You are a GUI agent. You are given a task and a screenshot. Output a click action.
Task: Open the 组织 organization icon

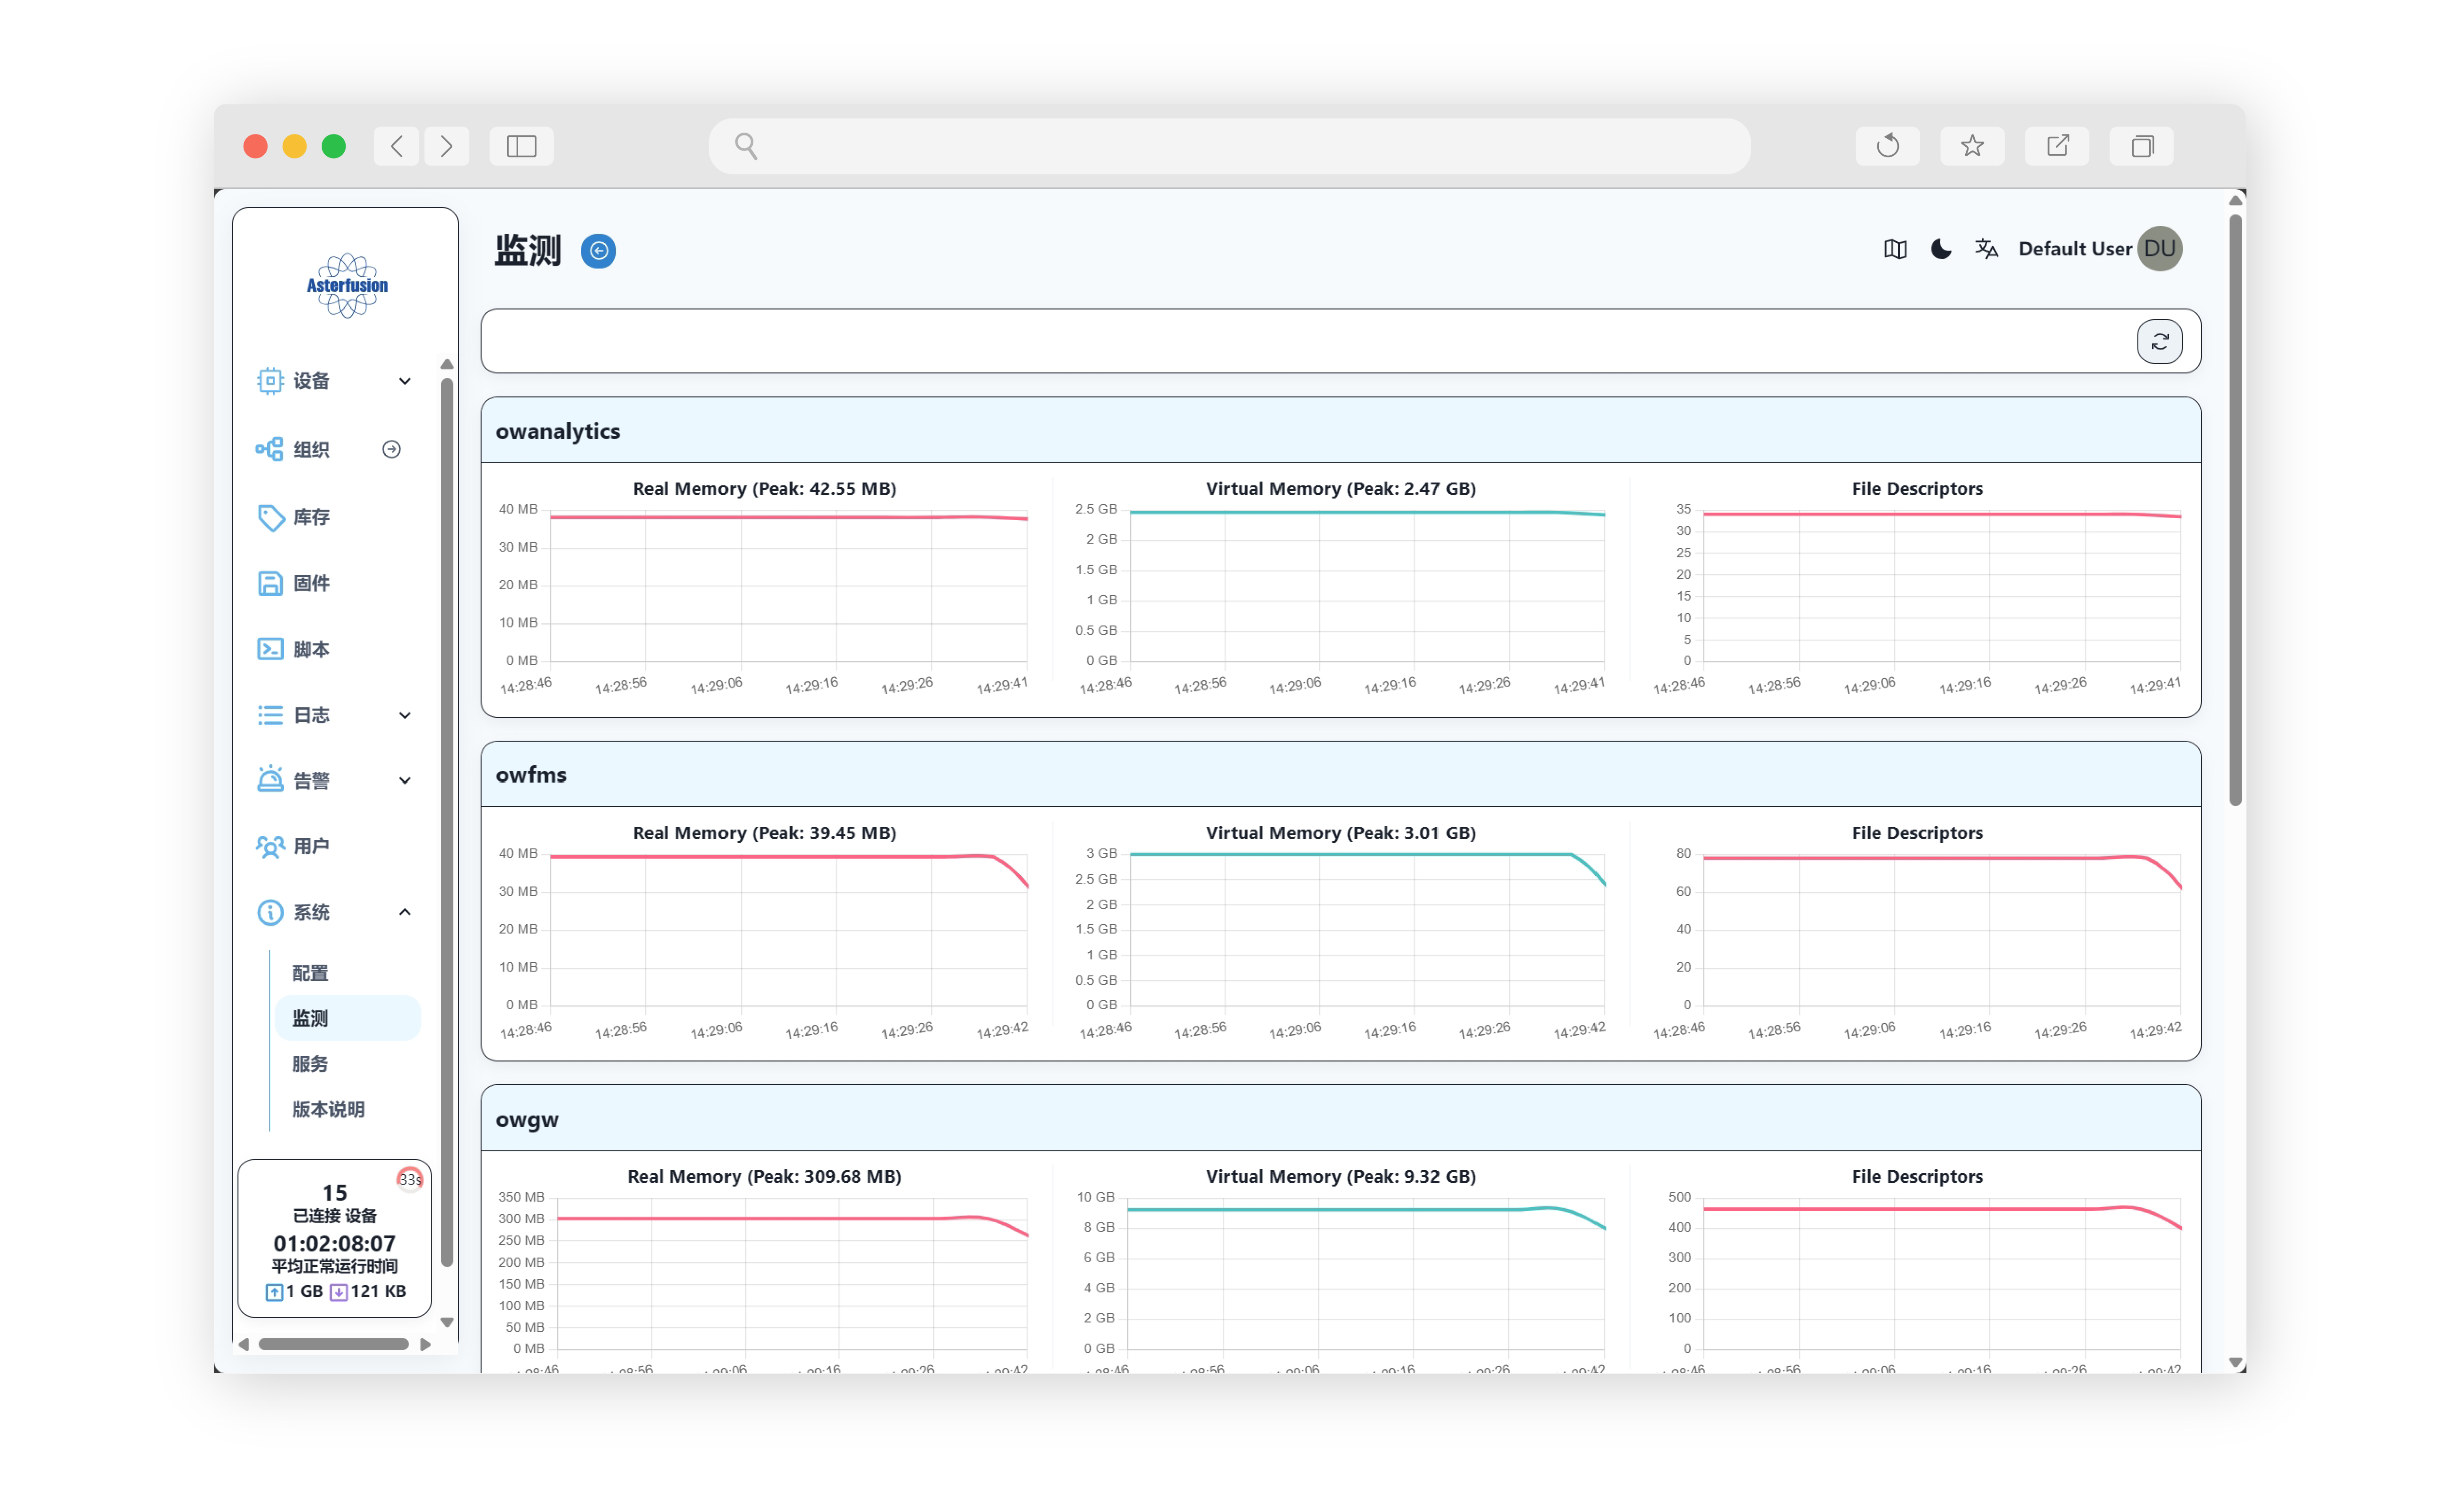pos(269,449)
